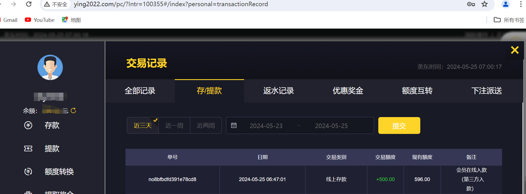Edit the end date 2024-05-25
This screenshot has width=526, height=194.
tap(331, 126)
